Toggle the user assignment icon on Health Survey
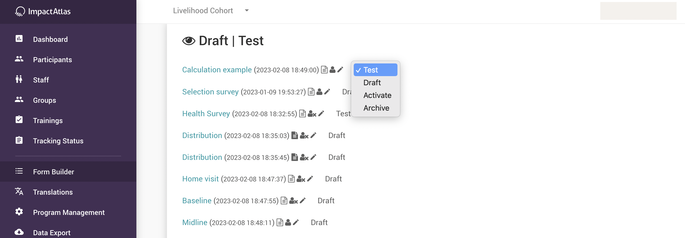This screenshot has height=238, width=685. pyautogui.click(x=312, y=114)
